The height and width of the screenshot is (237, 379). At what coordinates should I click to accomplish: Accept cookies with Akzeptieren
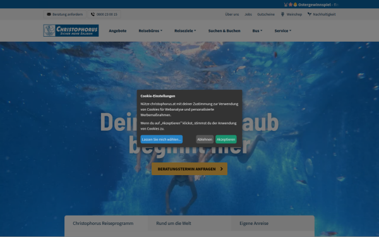[226, 139]
